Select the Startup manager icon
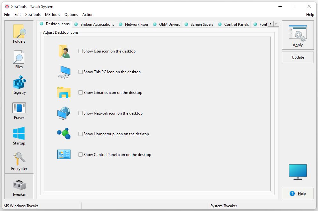The width and height of the screenshot is (318, 211). coord(19,136)
